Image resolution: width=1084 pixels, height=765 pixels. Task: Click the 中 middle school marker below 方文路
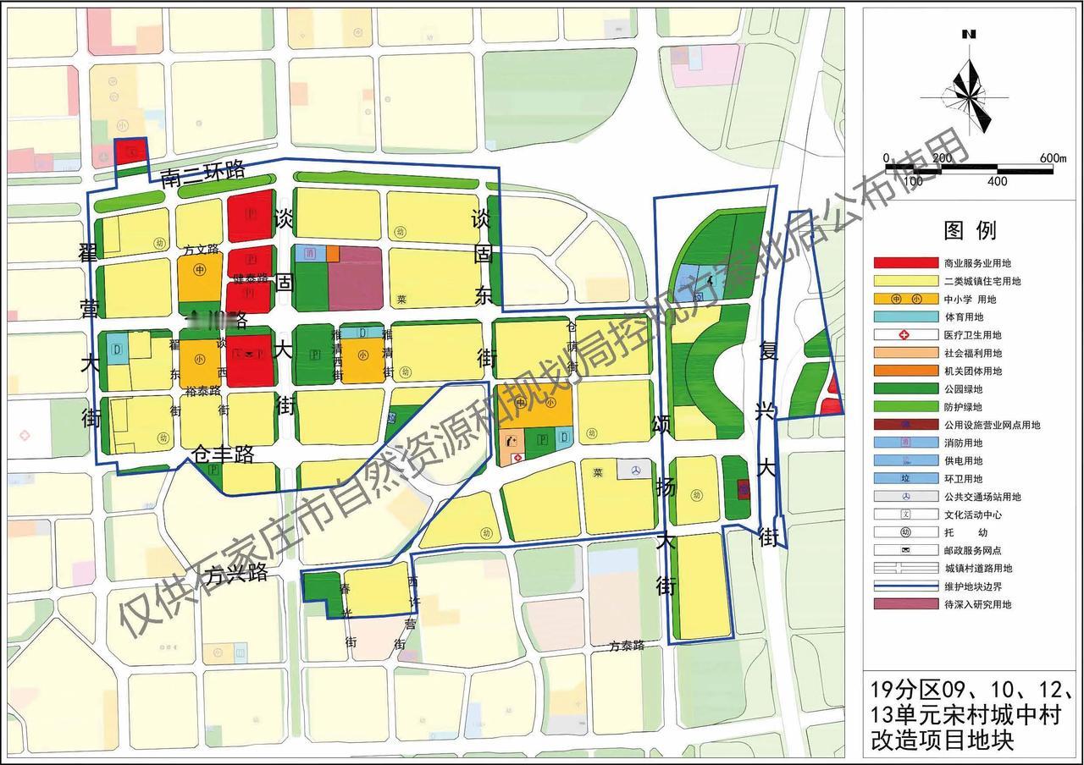(x=200, y=271)
